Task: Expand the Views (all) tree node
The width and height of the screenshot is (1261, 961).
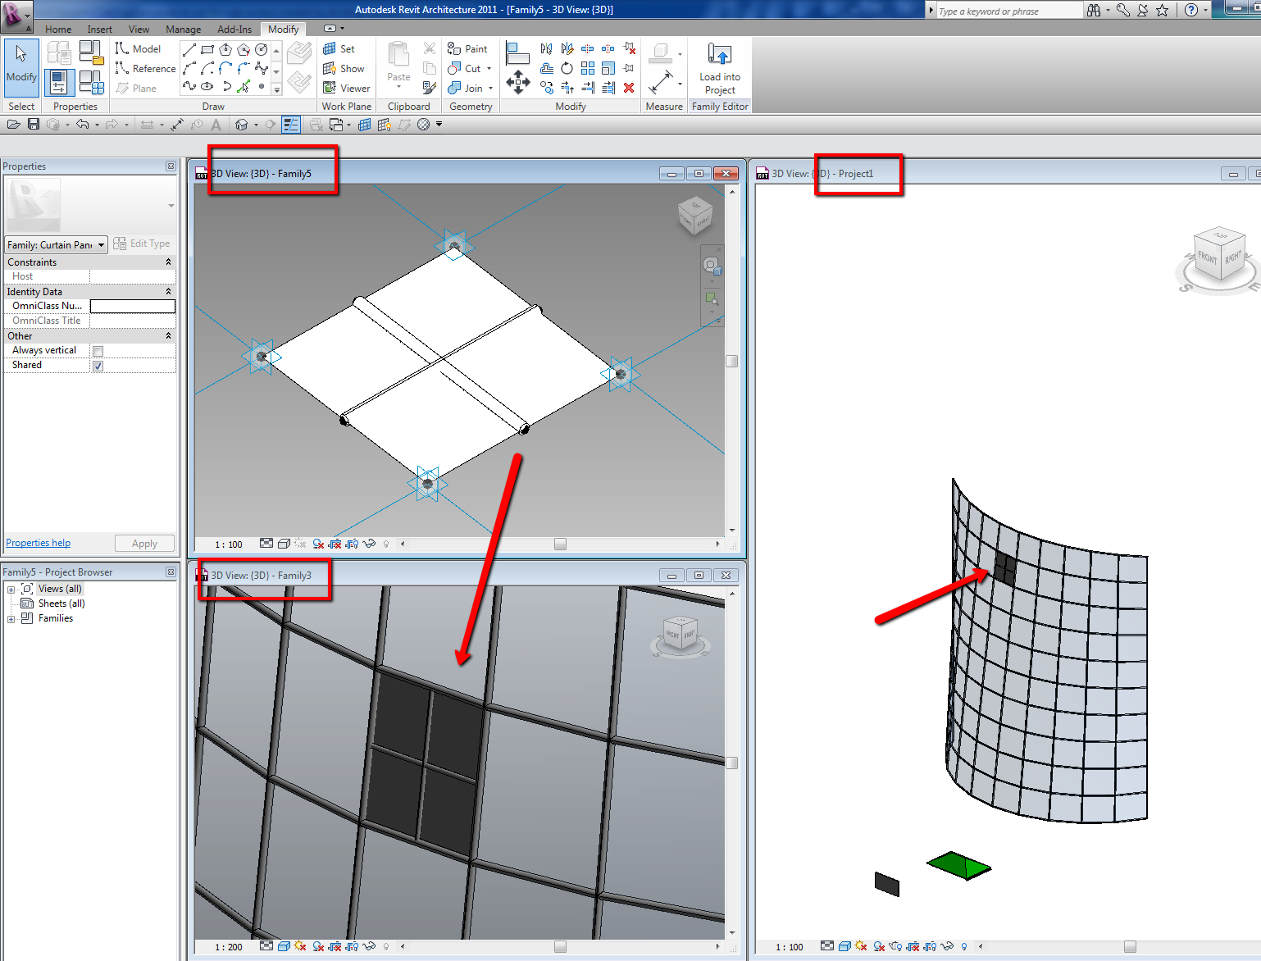Action: click(x=11, y=590)
